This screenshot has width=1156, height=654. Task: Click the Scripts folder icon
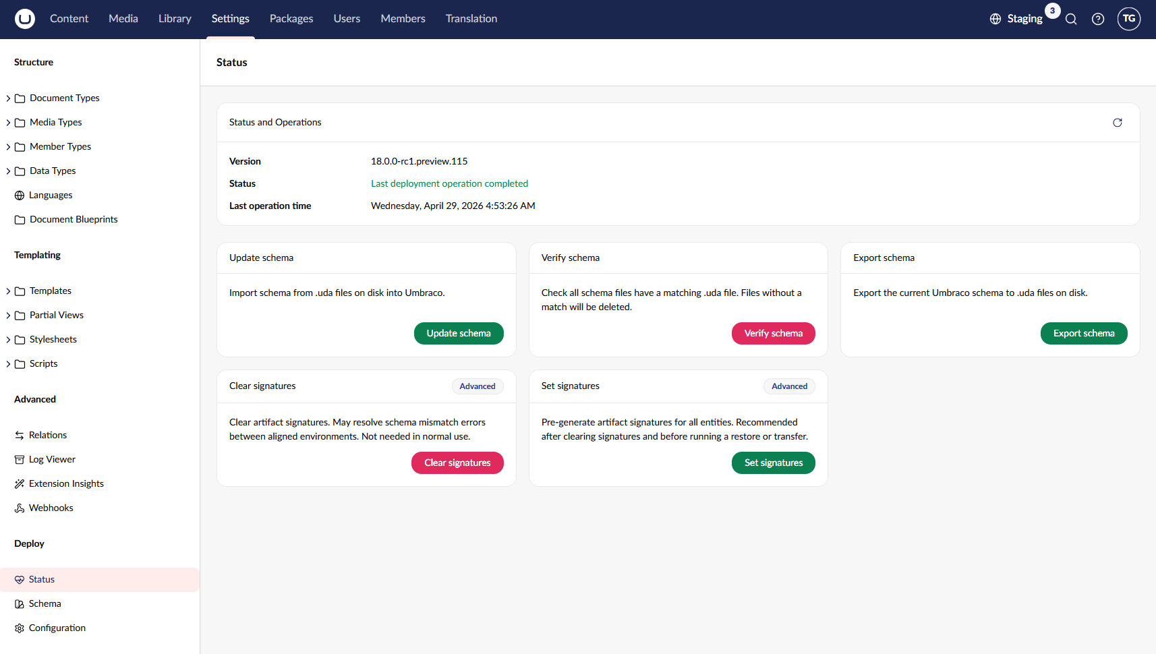20,364
